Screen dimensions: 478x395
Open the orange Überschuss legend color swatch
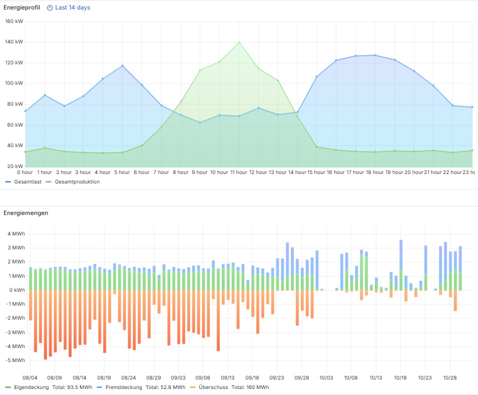point(193,387)
